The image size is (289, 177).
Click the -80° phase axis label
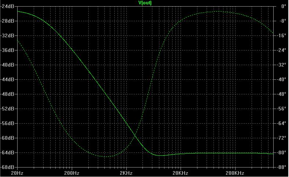281,152
